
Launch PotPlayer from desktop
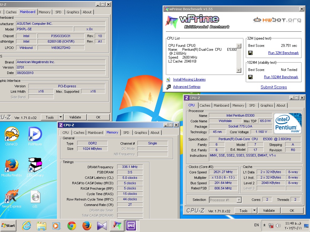[35, 136]
